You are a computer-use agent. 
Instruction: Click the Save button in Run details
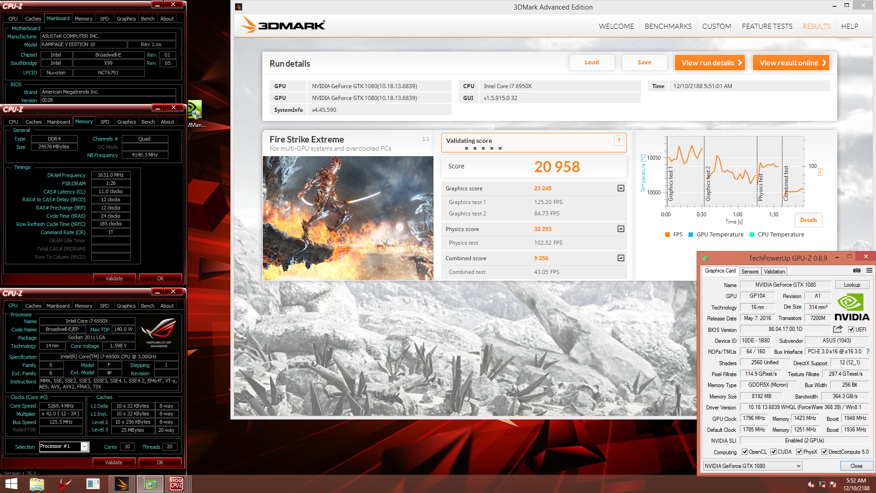coord(644,63)
